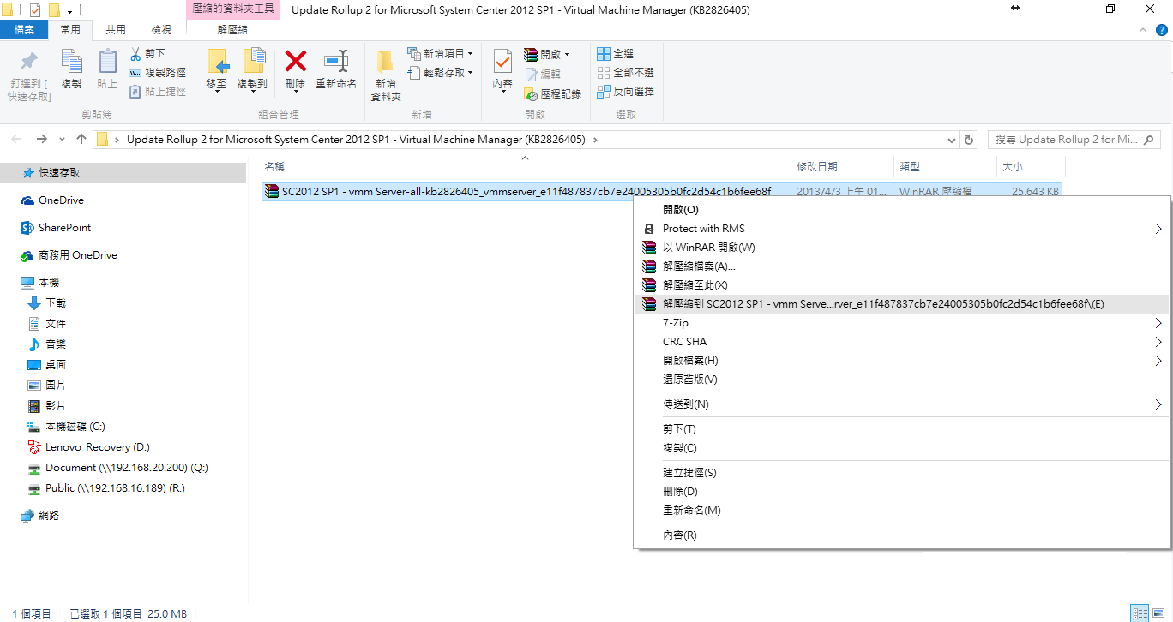
Task: Choose 刪除(D) in the context menu
Action: (902, 492)
